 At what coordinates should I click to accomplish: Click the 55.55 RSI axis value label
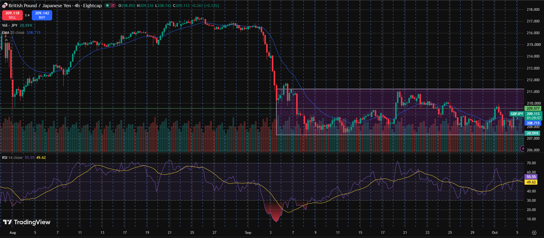pyautogui.click(x=531, y=177)
